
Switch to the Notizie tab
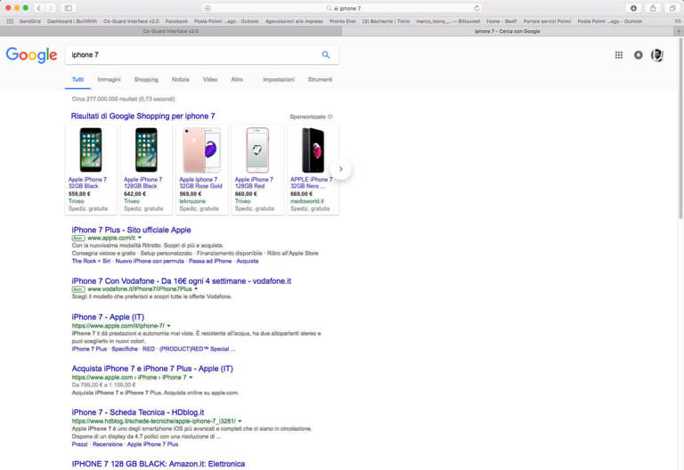tap(181, 79)
